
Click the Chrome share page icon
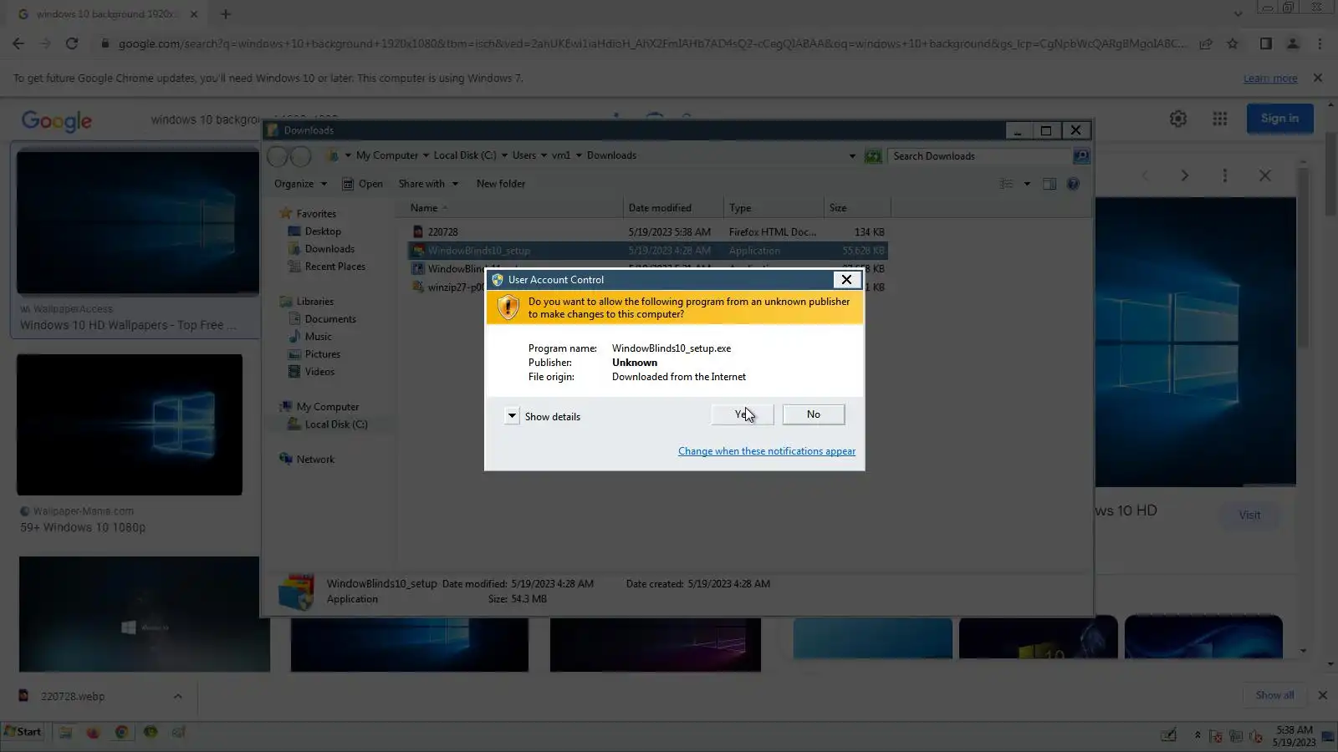pyautogui.click(x=1206, y=43)
